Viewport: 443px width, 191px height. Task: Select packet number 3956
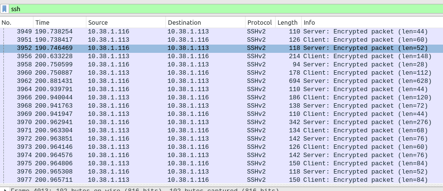(x=221, y=56)
